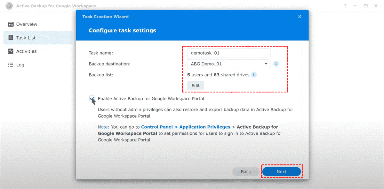This screenshot has width=384, height=189.
Task: Close the Task Creation Wizard dialog
Action: point(300,17)
